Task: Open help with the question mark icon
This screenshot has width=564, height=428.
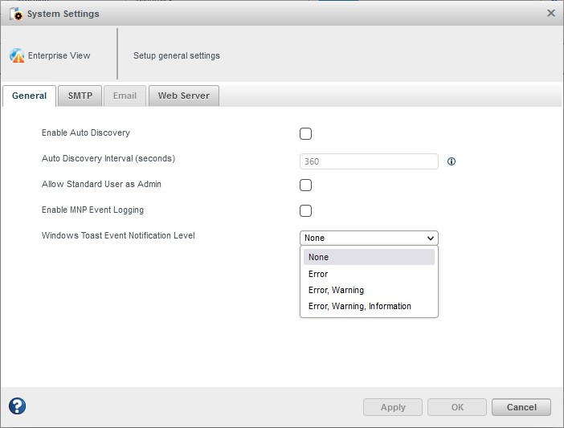Action: (x=17, y=406)
